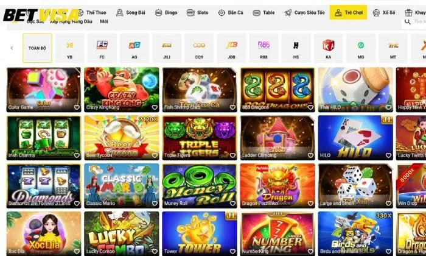The height and width of the screenshot is (256, 426).
Task: Select the TOÀN BỘ all-providers filter
Action: [37, 48]
